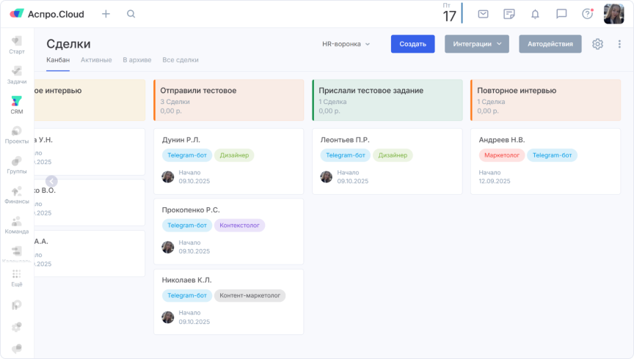Go to Задачи in the sidebar
This screenshot has height=359, width=634.
16,74
